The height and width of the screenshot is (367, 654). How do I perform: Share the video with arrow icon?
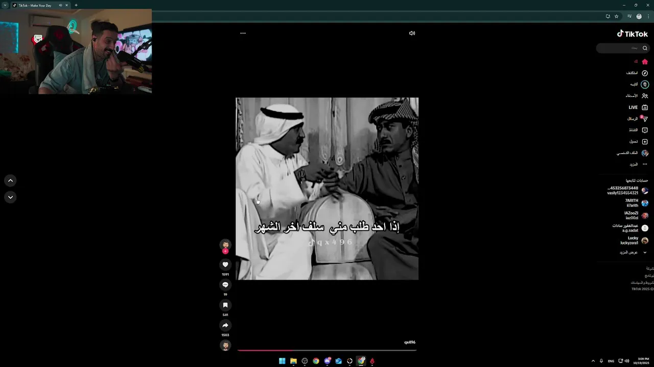coord(225,325)
